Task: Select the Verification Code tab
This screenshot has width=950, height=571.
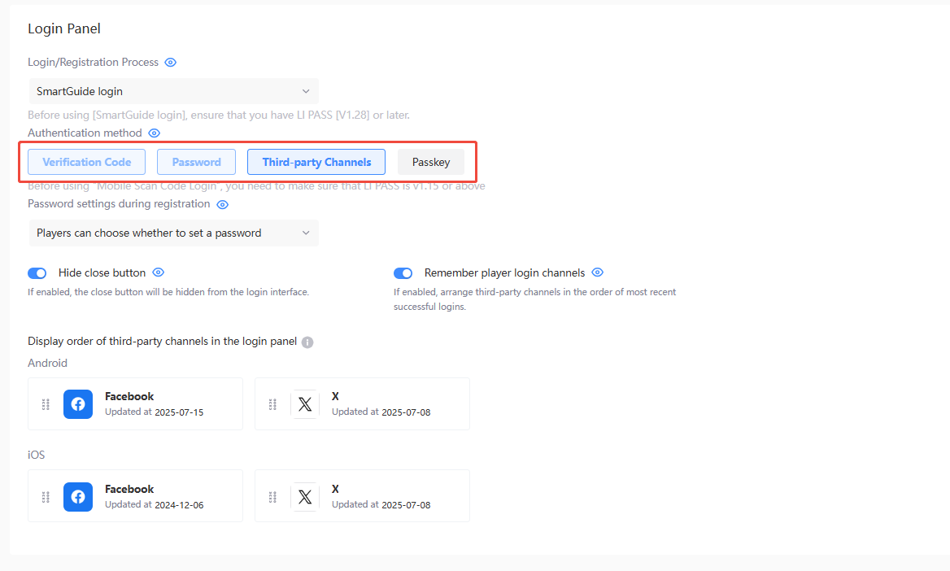Action: coord(86,162)
